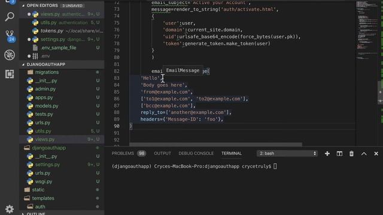Open tokens.py in open editors list
Image resolution: width=383 pixels, height=215 pixels.
tap(62, 31)
